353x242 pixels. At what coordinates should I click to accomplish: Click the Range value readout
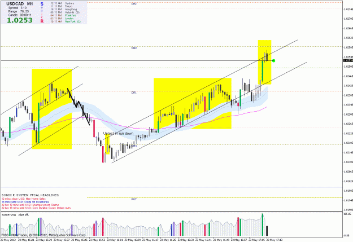[x=18, y=11]
